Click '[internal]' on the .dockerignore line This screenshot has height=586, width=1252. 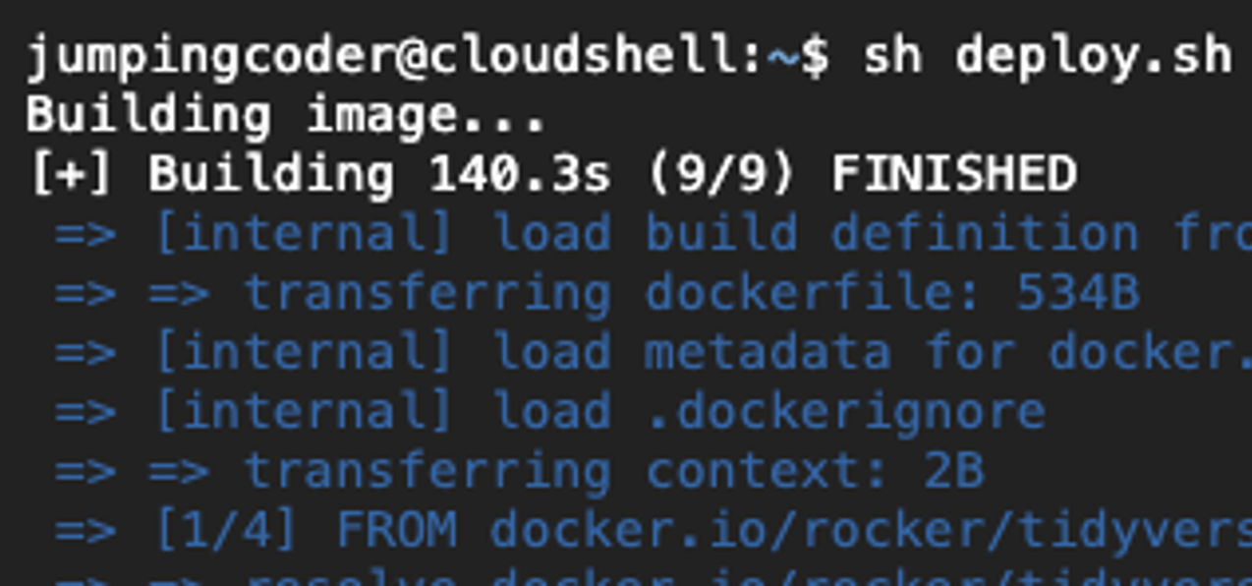click(303, 411)
